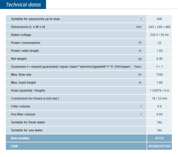Click the 'Suitable for sea water' label

pyautogui.click(x=27, y=130)
